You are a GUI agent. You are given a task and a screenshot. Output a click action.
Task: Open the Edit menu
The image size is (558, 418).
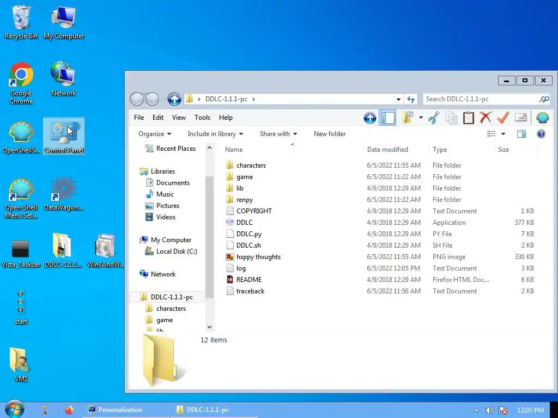click(157, 118)
